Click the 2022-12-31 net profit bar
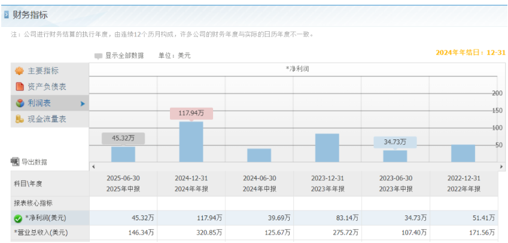Image resolution: width=508 pixels, height=243 pixels. [x=463, y=153]
